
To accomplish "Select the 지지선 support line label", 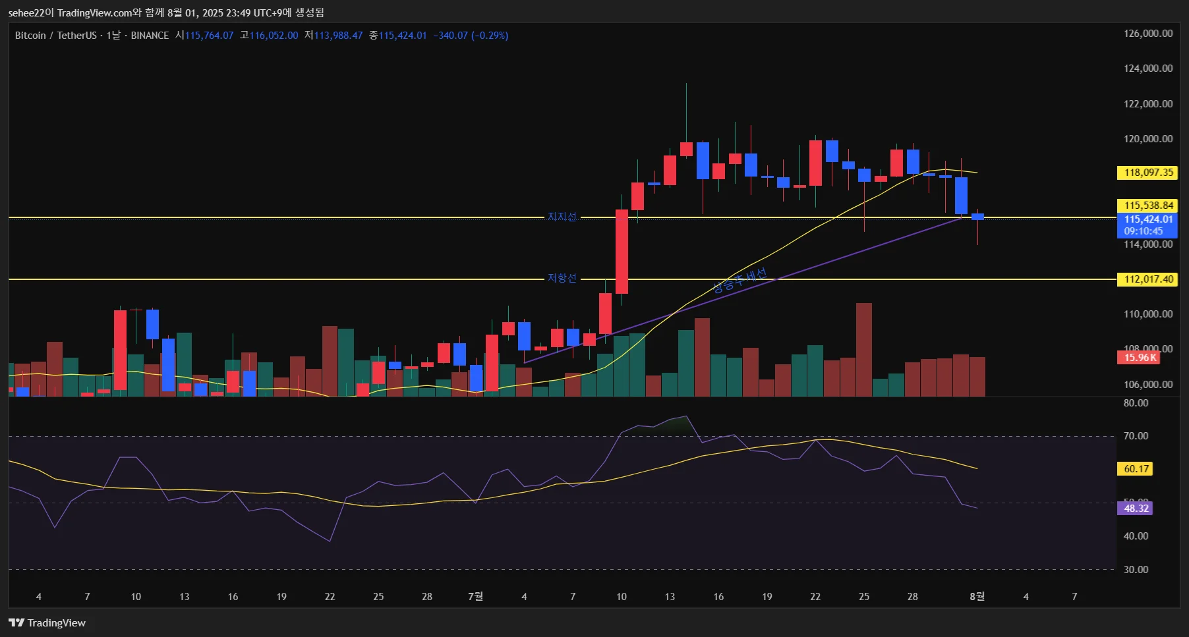I will (x=562, y=217).
